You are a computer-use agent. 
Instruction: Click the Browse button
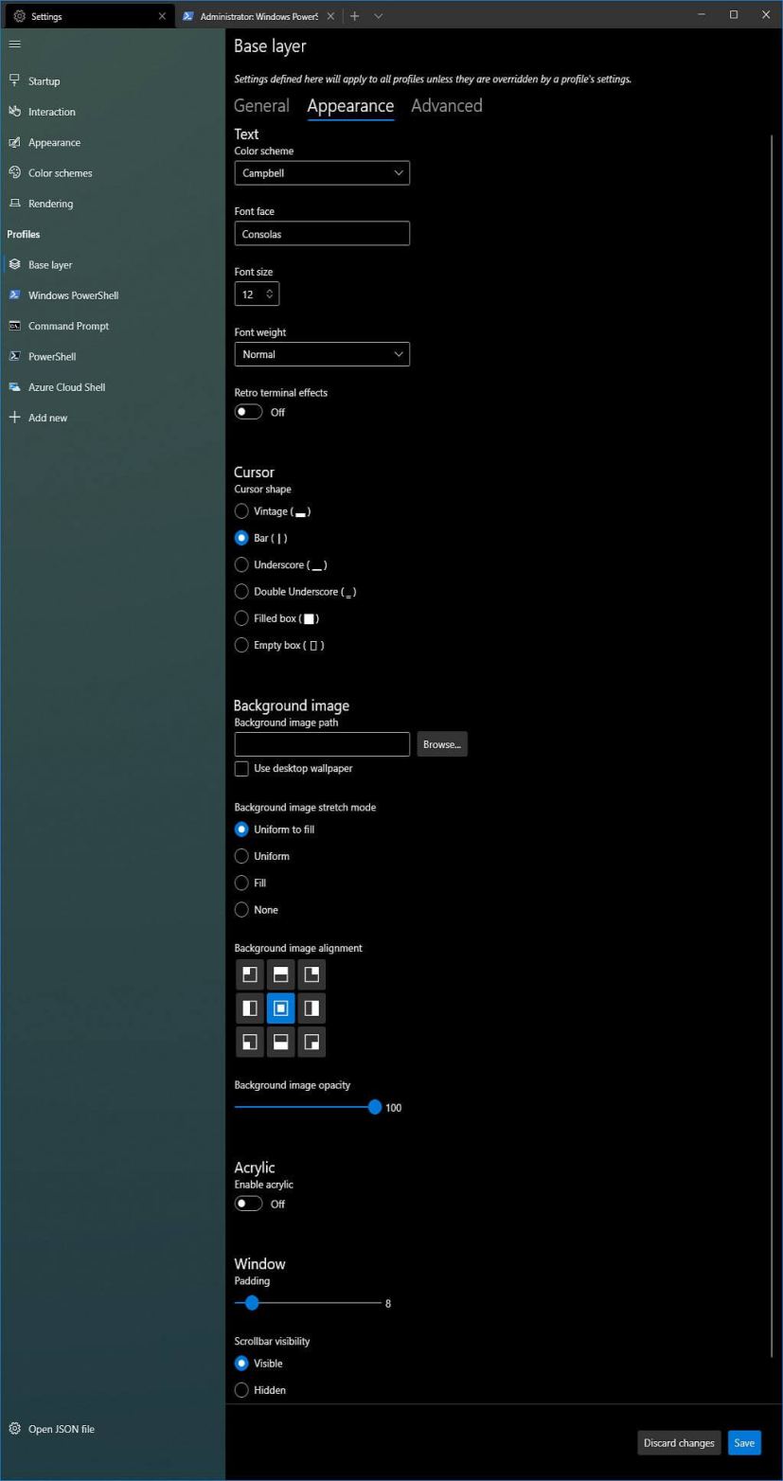coord(442,744)
